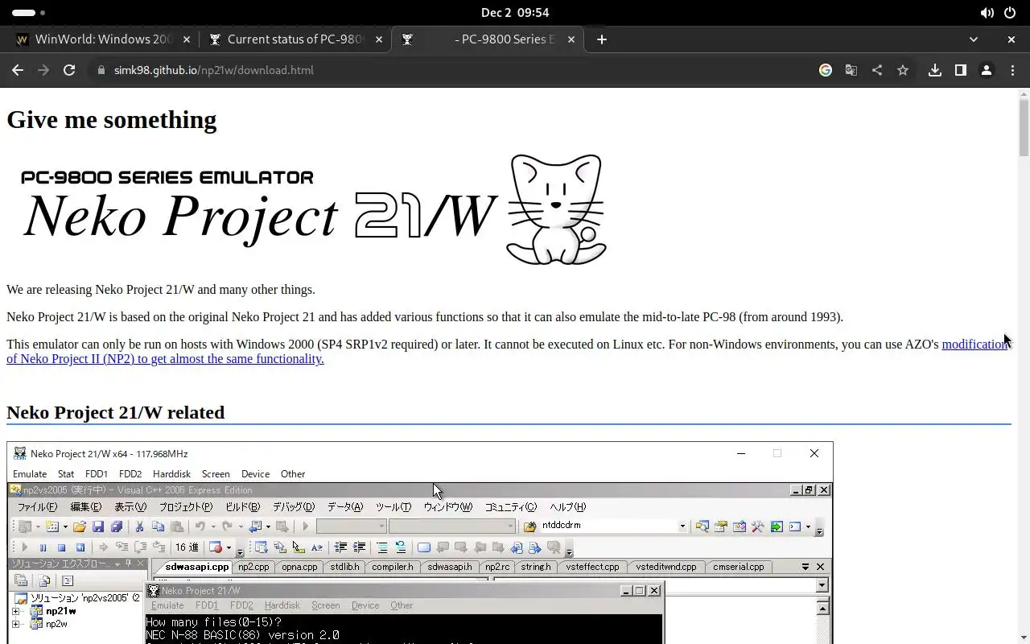Viewport: 1030px width, 644px height.
Task: Open the ntddcdrm combo box dropdown
Action: tap(682, 526)
